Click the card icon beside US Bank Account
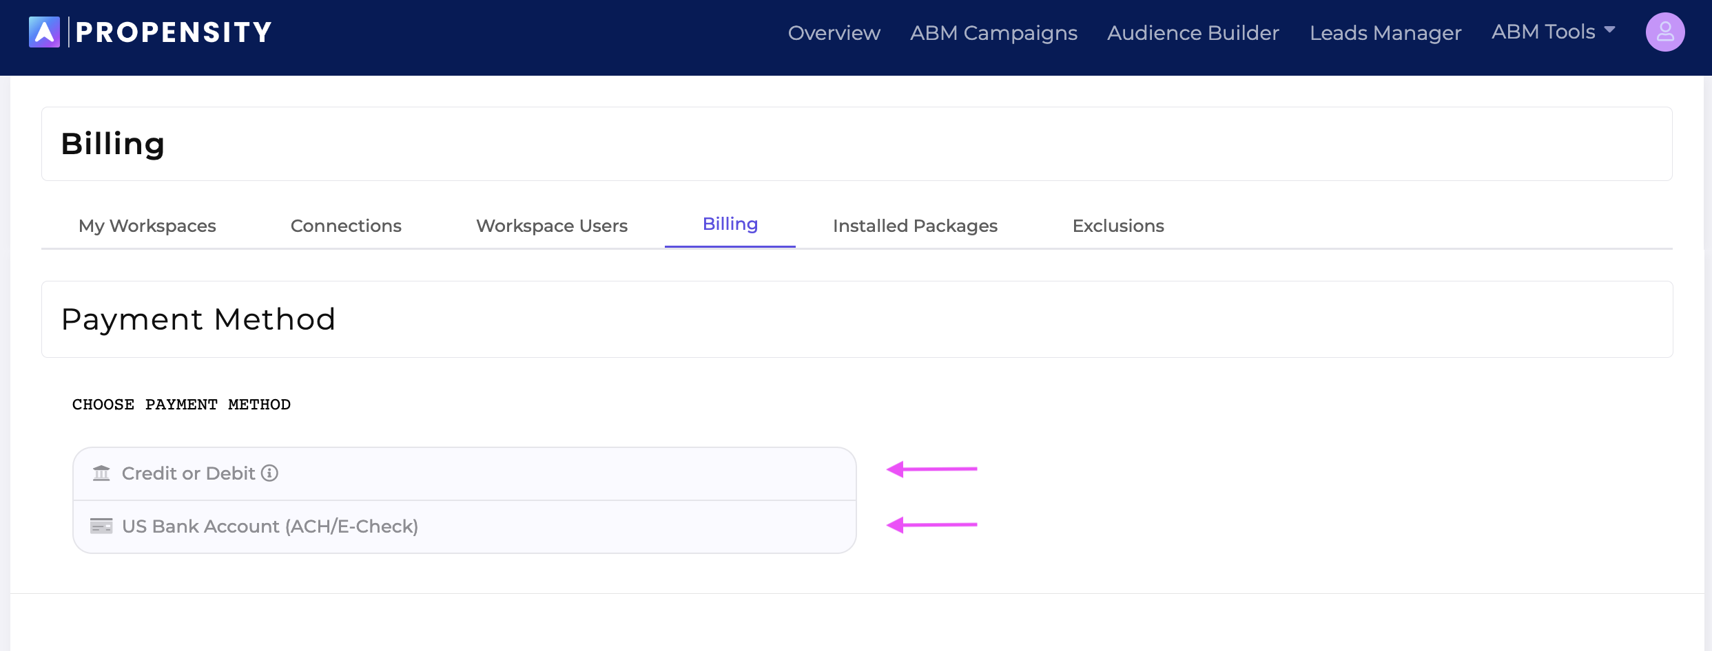1712x651 pixels. (101, 526)
